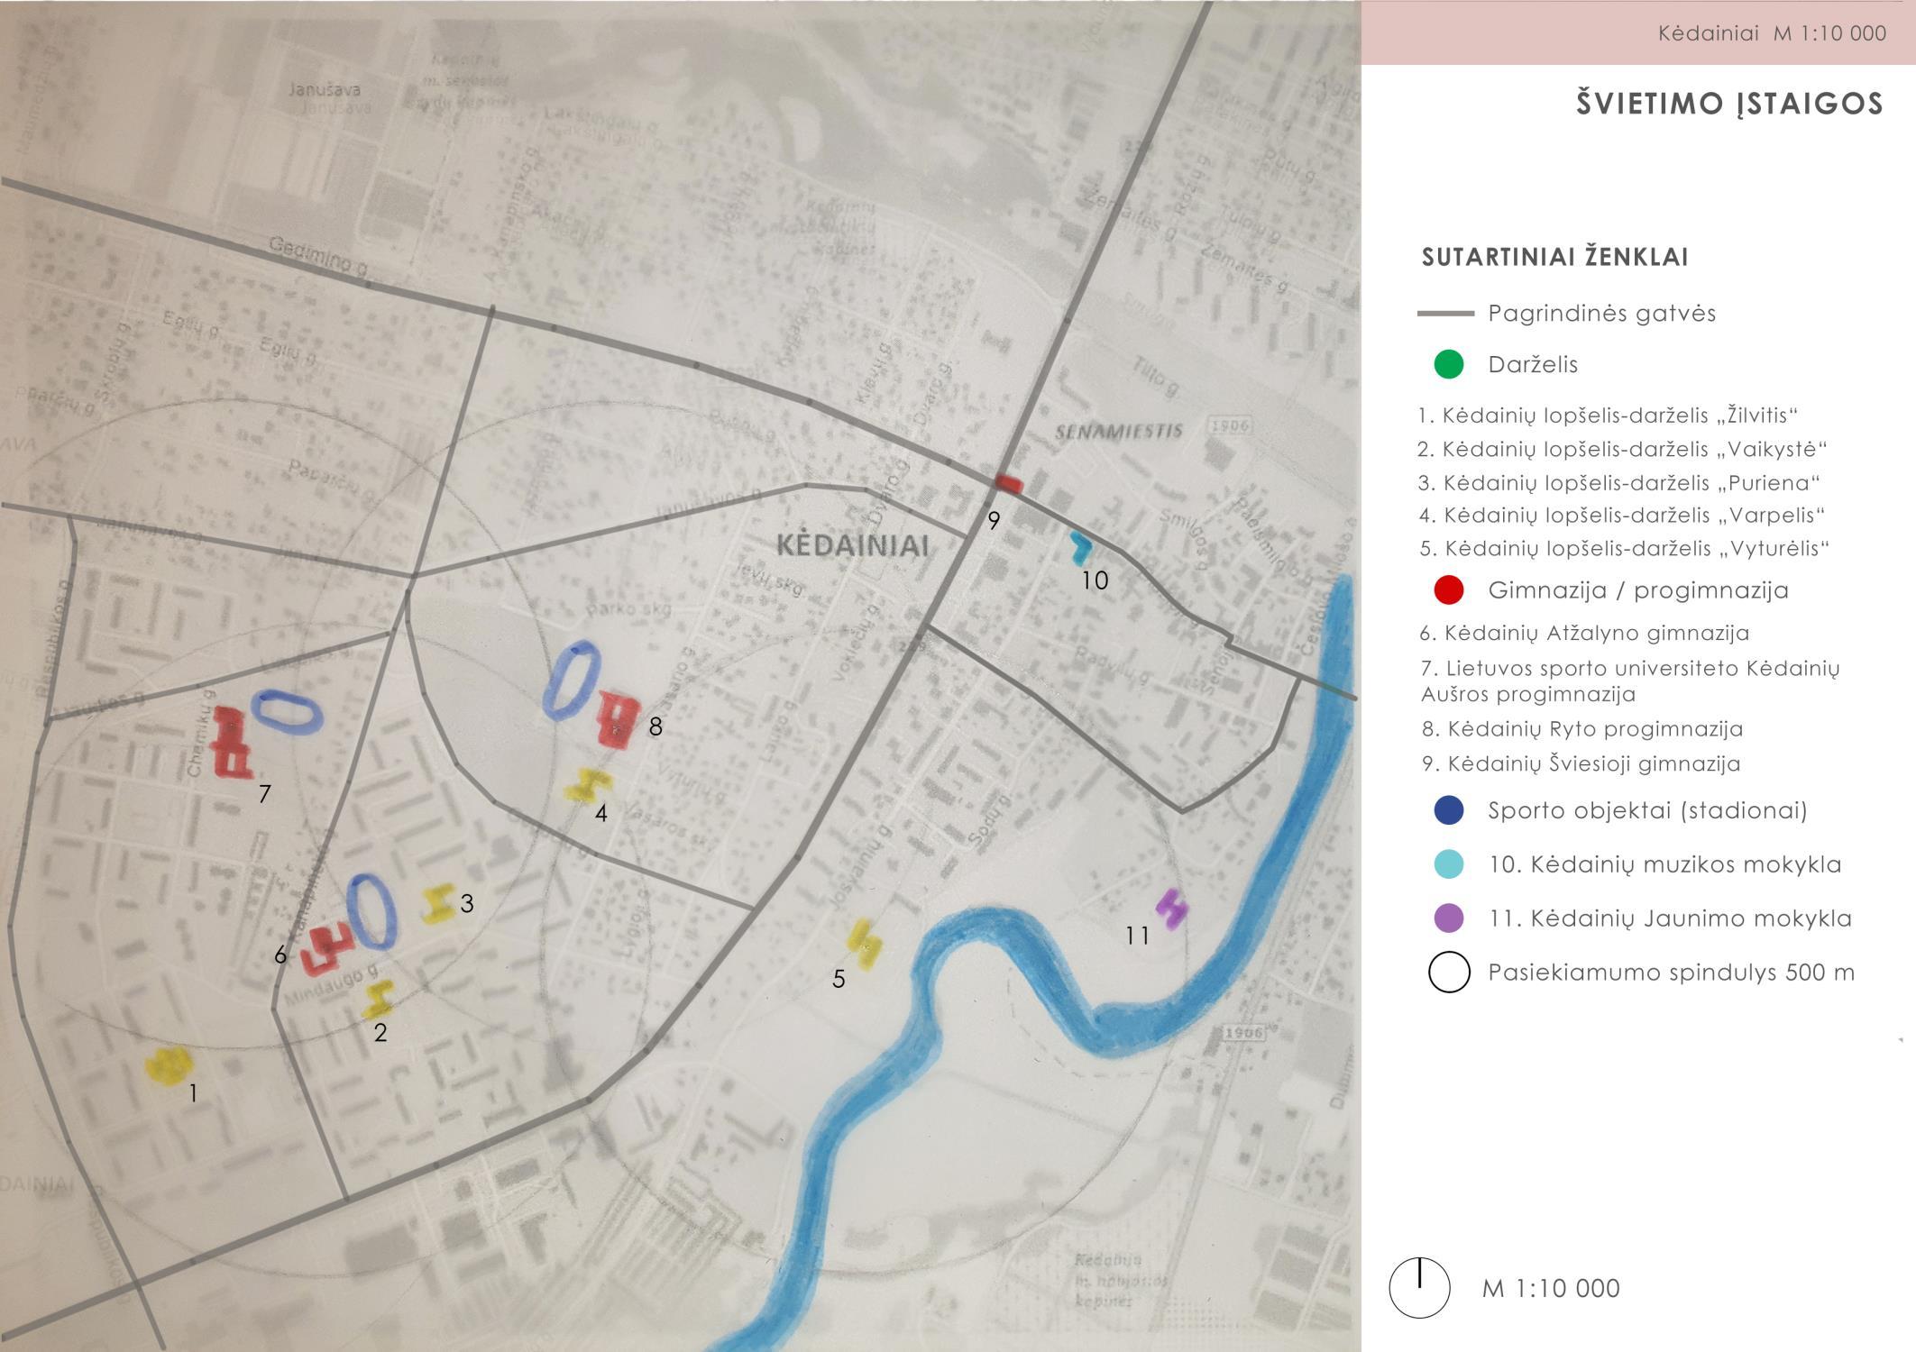This screenshot has height=1352, width=1916.
Task: Select yellow kindergarten marker number 1
Action: pyautogui.click(x=169, y=1064)
